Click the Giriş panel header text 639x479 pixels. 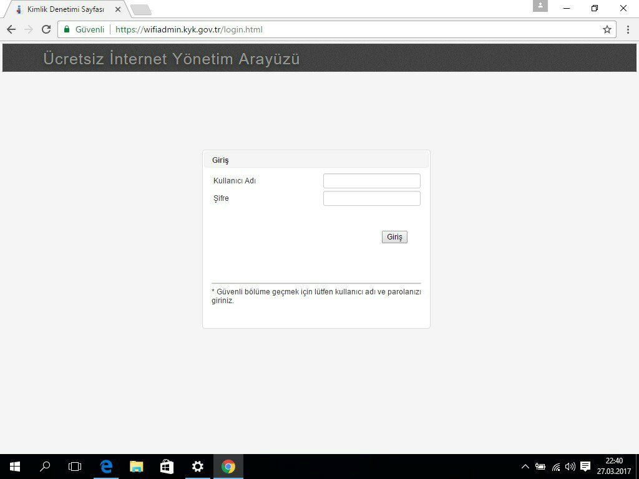220,160
